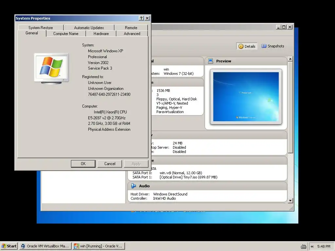This screenshot has height=251, width=335.
Task: Open the Advanced tab
Action: tap(132, 34)
